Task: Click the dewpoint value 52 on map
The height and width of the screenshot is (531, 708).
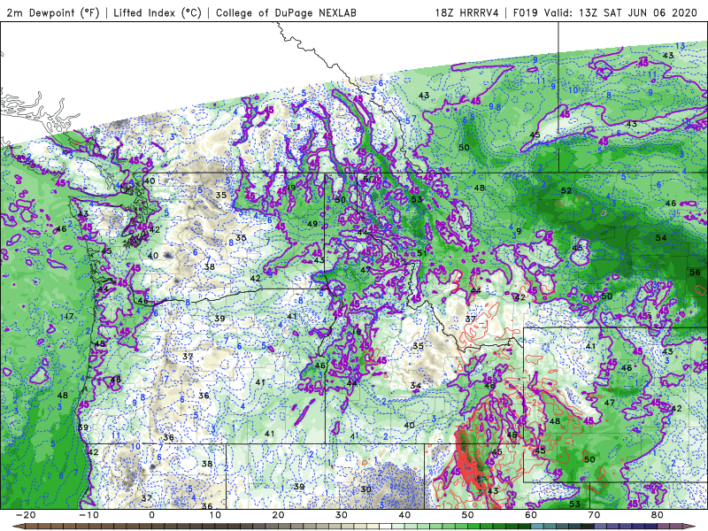Action: click(x=566, y=191)
